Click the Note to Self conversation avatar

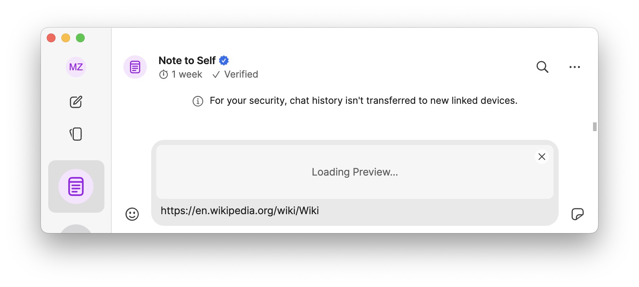click(135, 67)
